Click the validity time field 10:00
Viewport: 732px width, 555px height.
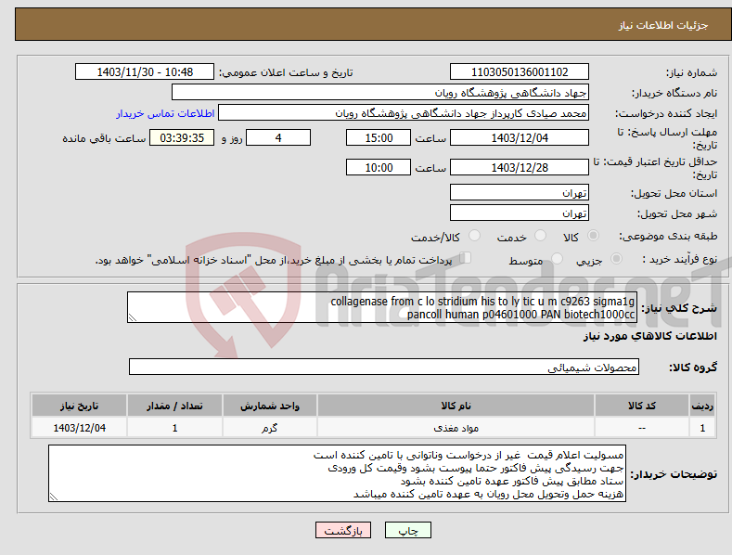379,167
